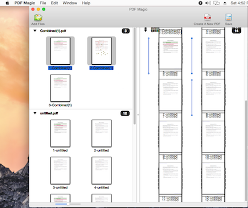This screenshot has height=208, width=248.
Task: Click the output panel page count badge 14
Action: 236,30
